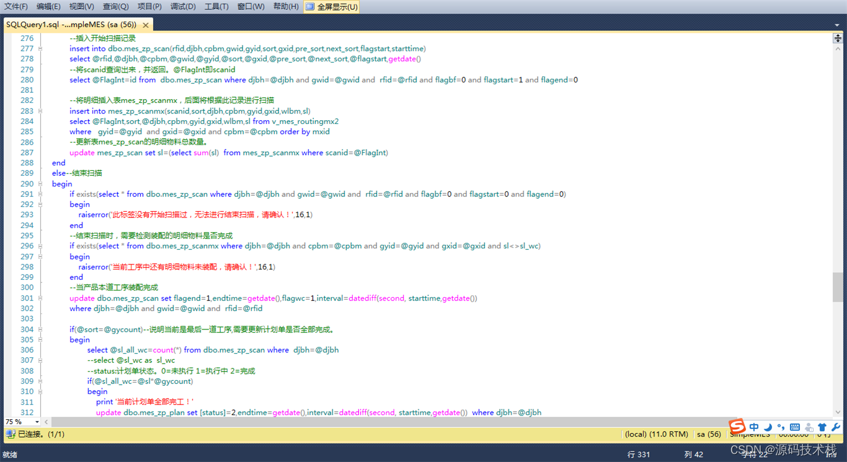847x462 pixels.
Task: Collapse the begin block at line 310
Action: (40, 391)
